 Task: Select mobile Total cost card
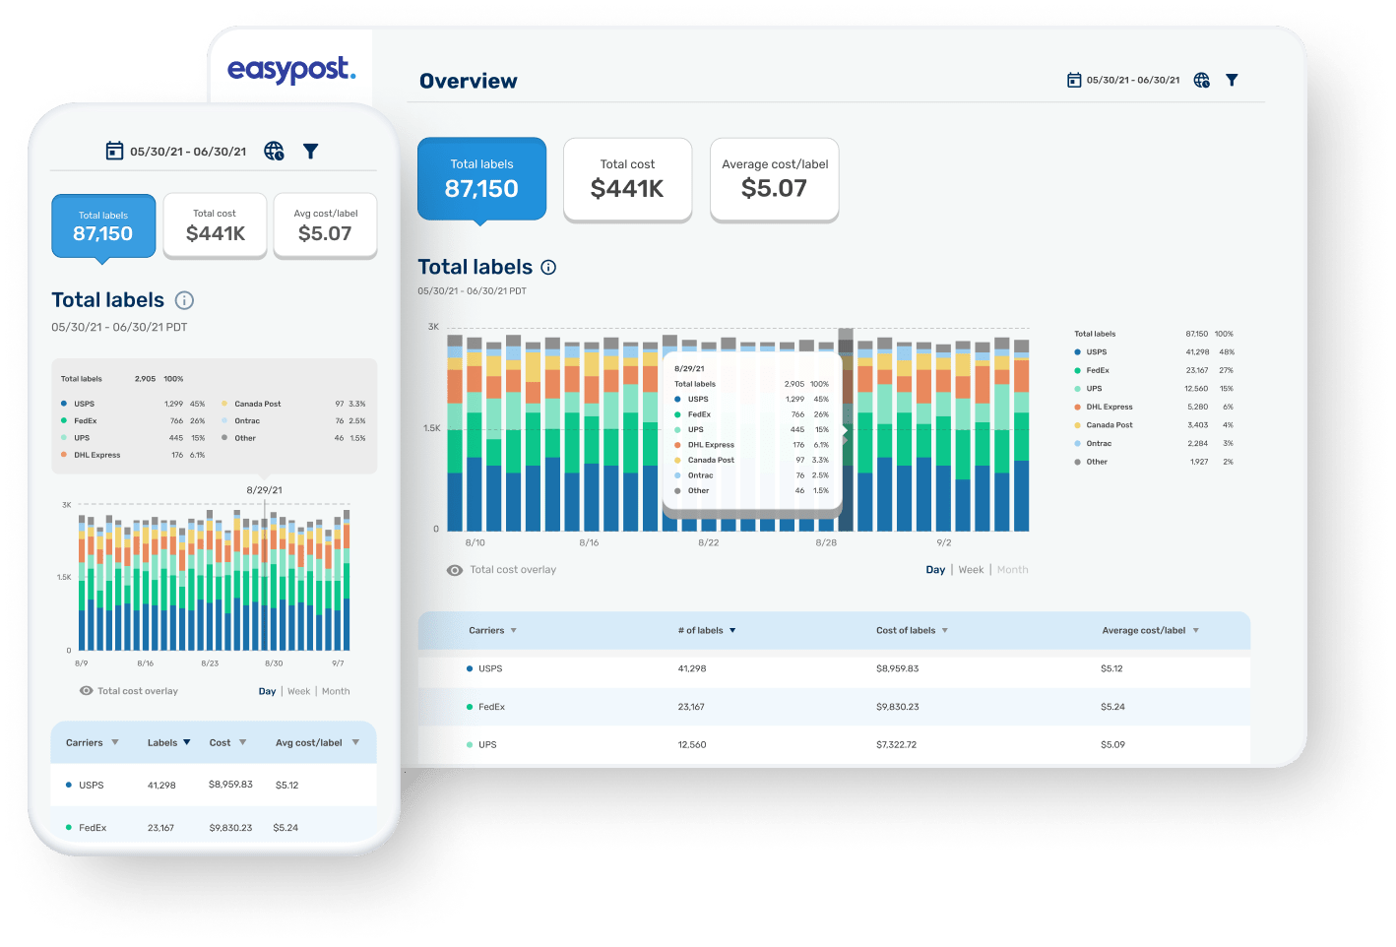[x=215, y=225]
